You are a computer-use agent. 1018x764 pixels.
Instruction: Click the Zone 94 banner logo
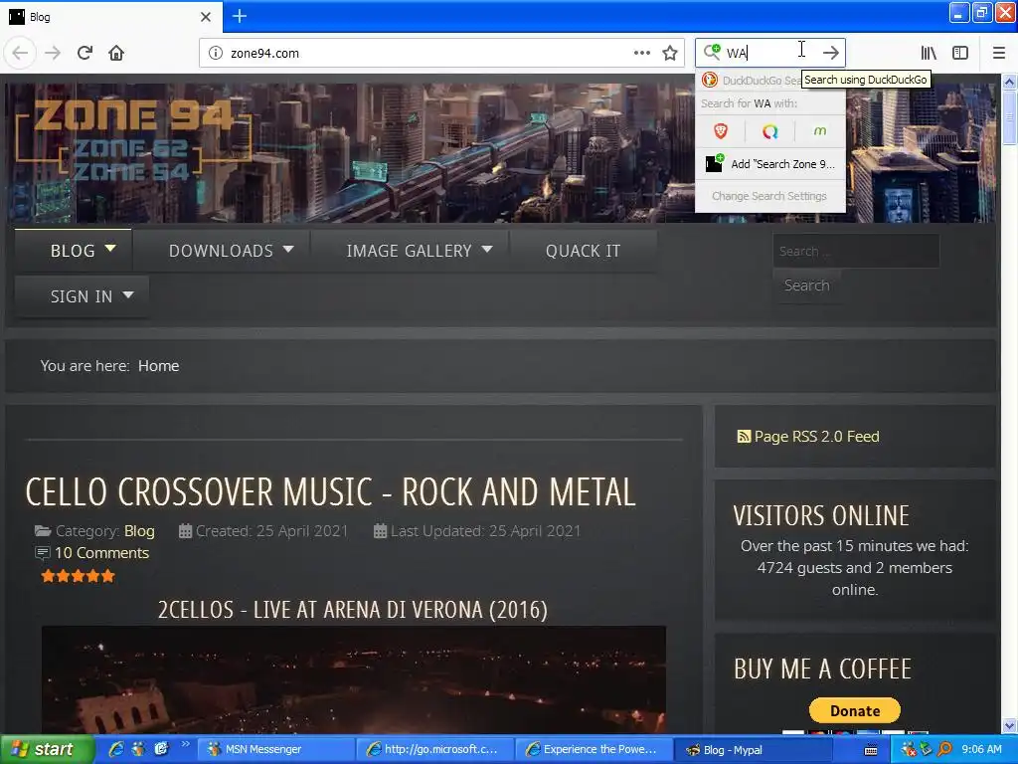point(132,138)
